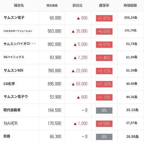Select the LG化学 stock name
Screen dimensions: 144x142
(x=9, y=84)
